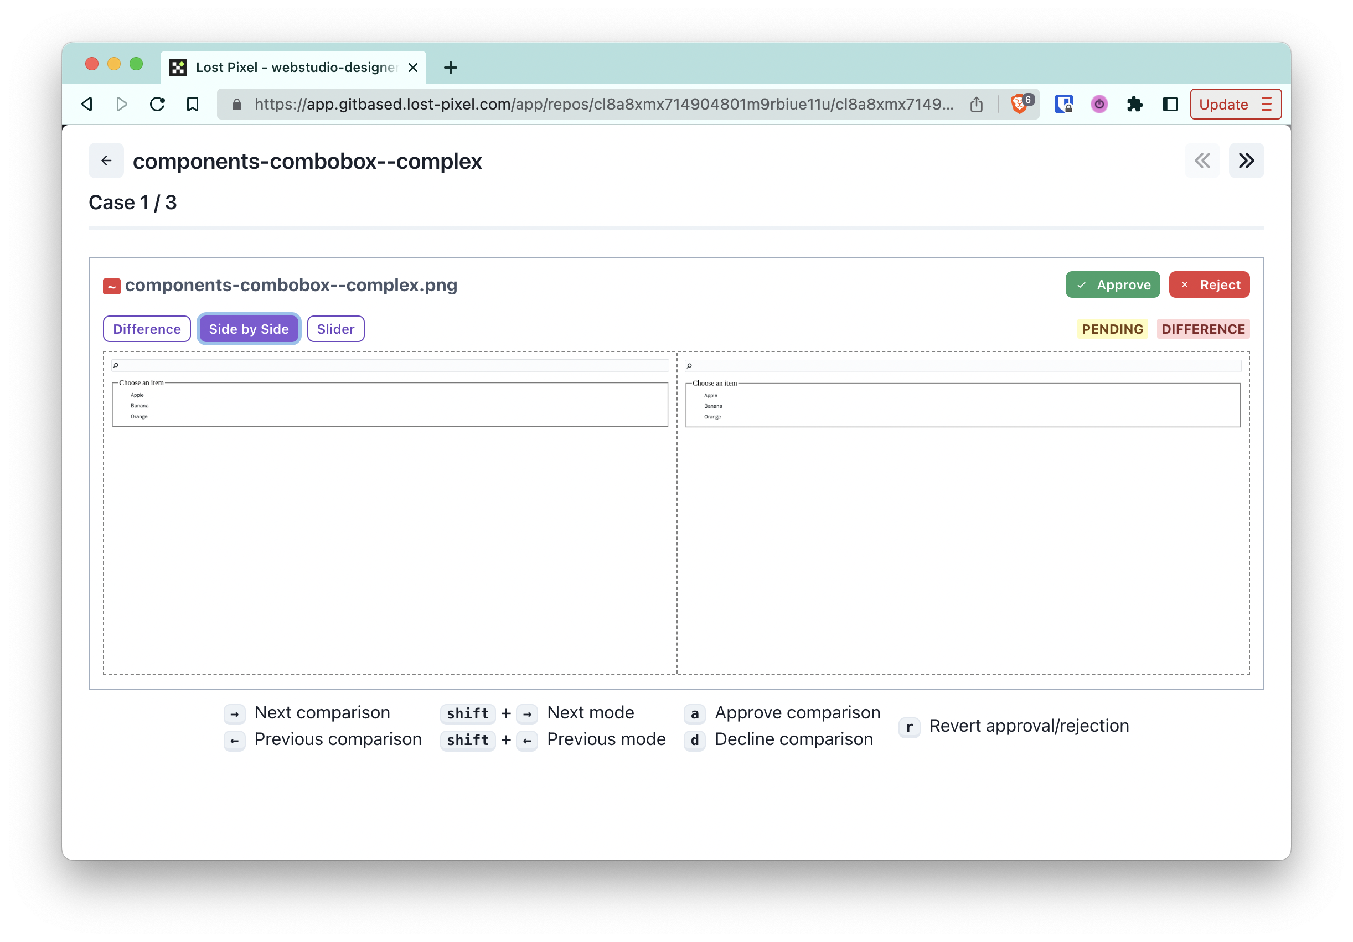Open the browser menu via the Update button
The width and height of the screenshot is (1353, 942).
1235,104
